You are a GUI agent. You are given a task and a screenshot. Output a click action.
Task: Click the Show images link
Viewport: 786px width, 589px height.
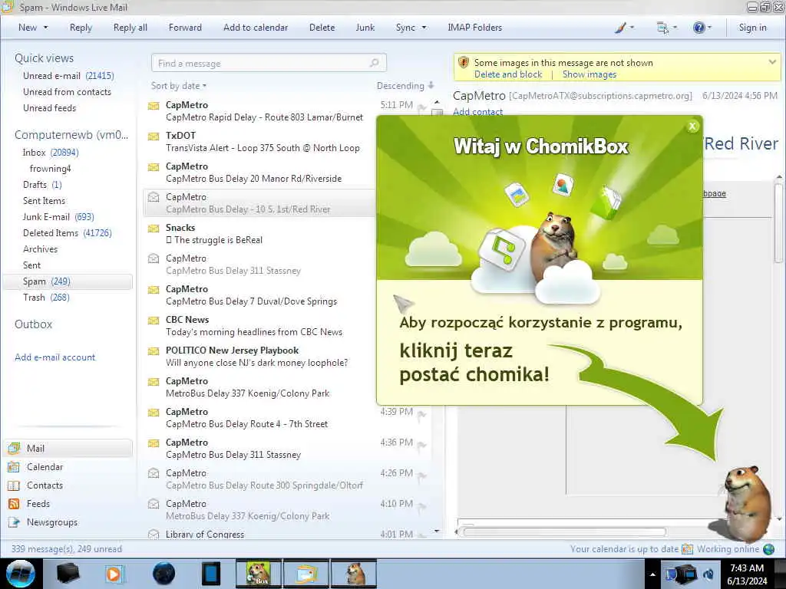589,74
